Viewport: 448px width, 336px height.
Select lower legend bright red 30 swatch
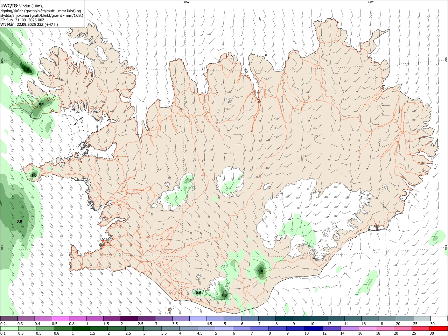(439, 328)
